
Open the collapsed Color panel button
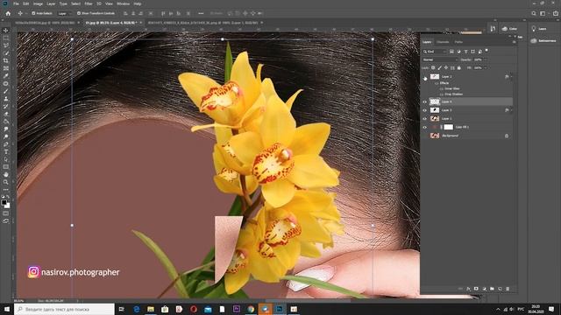tap(510, 29)
